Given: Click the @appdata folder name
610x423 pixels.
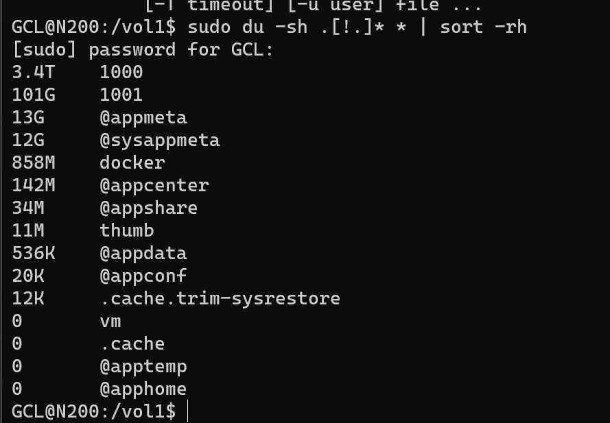Looking at the screenshot, I should point(143,254).
